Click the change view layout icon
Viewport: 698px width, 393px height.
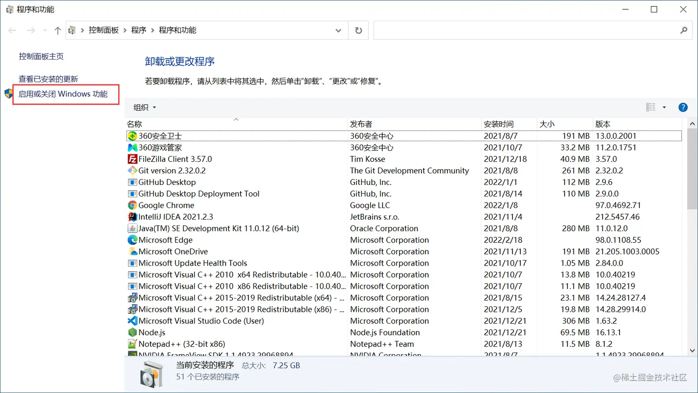coord(651,107)
